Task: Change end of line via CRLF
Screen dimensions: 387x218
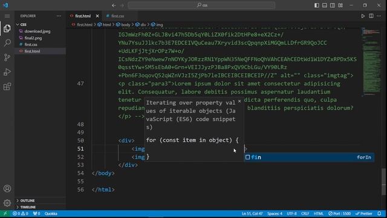Action: (x=305, y=214)
